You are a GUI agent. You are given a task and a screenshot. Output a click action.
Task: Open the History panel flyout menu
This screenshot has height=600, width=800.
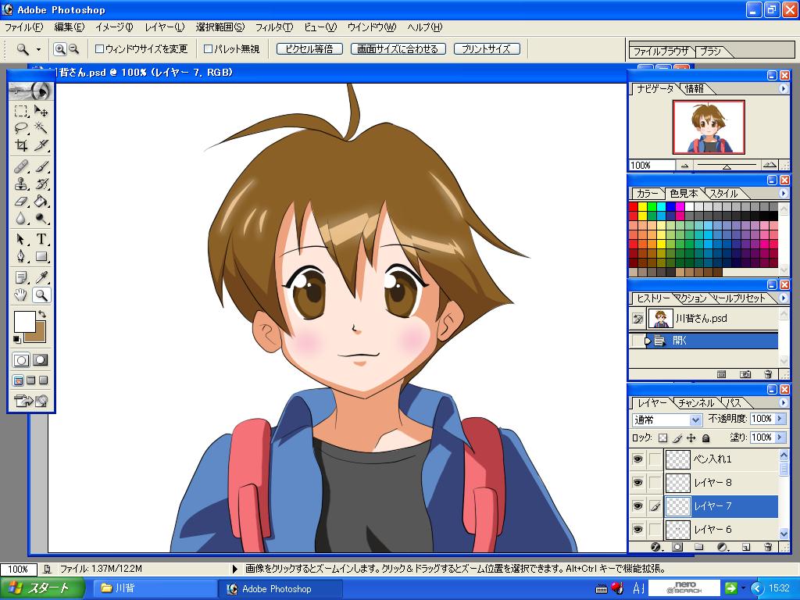(784, 298)
